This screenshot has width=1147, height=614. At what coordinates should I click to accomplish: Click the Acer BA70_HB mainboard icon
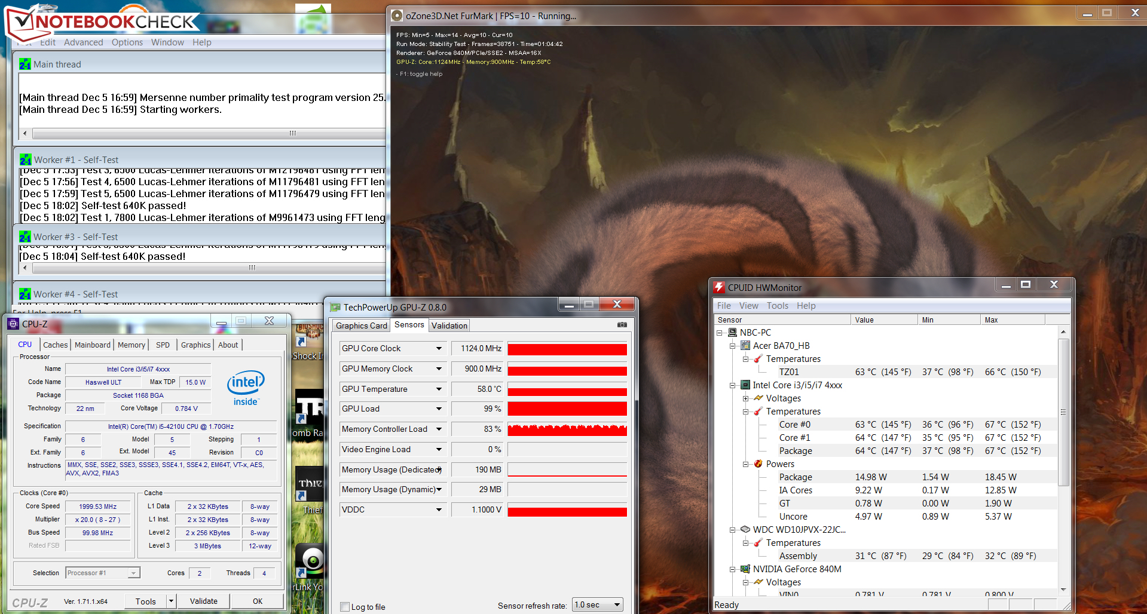click(x=745, y=345)
